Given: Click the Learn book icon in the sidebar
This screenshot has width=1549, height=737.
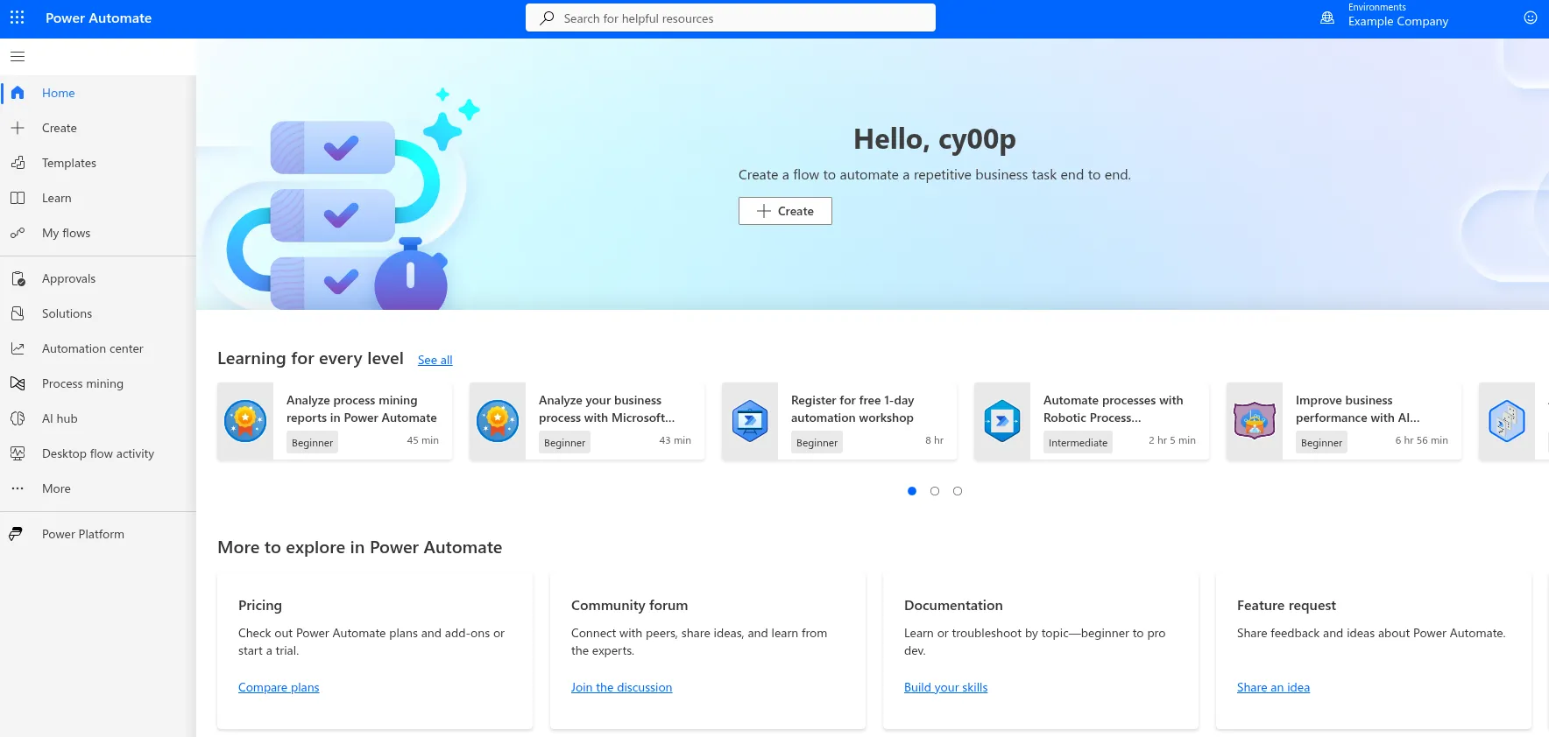Looking at the screenshot, I should [18, 198].
